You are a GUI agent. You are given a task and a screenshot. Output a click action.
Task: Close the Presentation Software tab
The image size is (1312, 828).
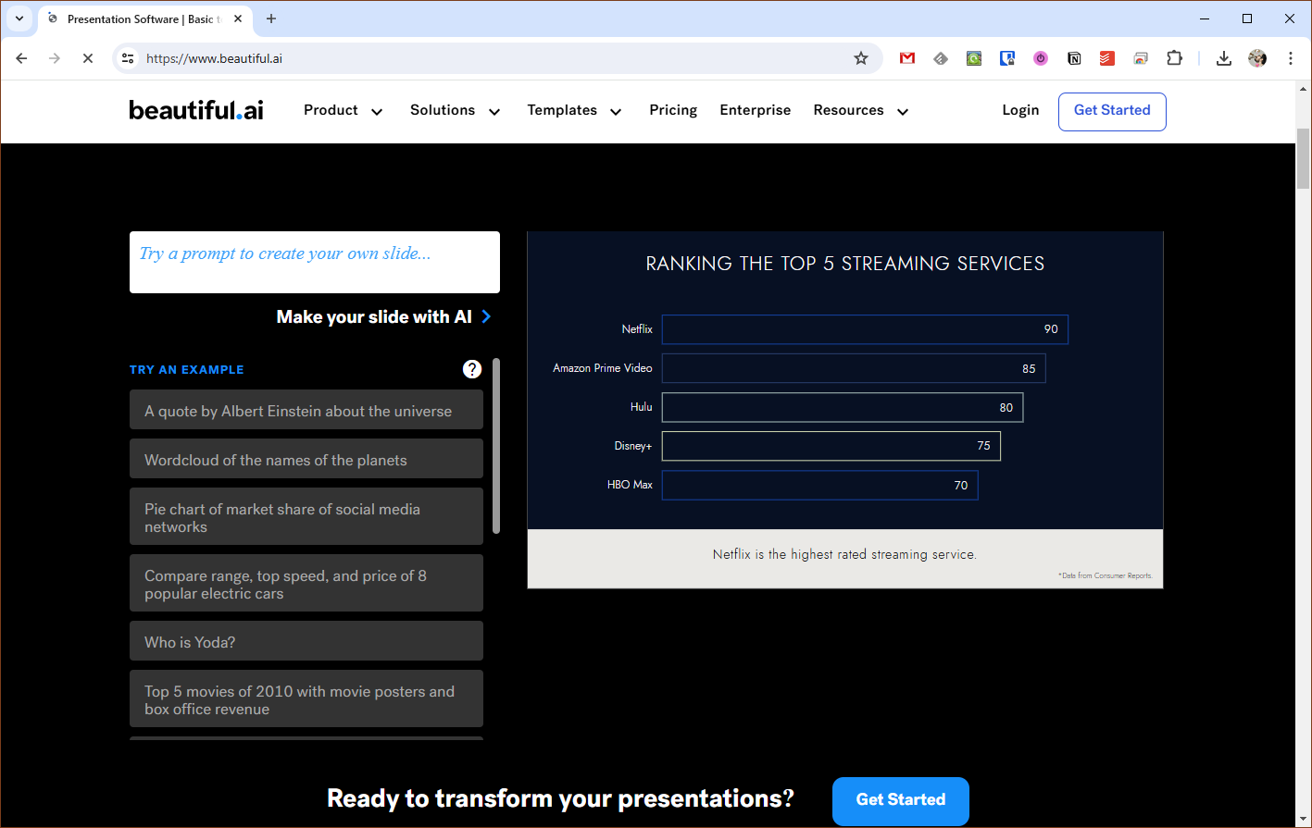[x=238, y=19]
